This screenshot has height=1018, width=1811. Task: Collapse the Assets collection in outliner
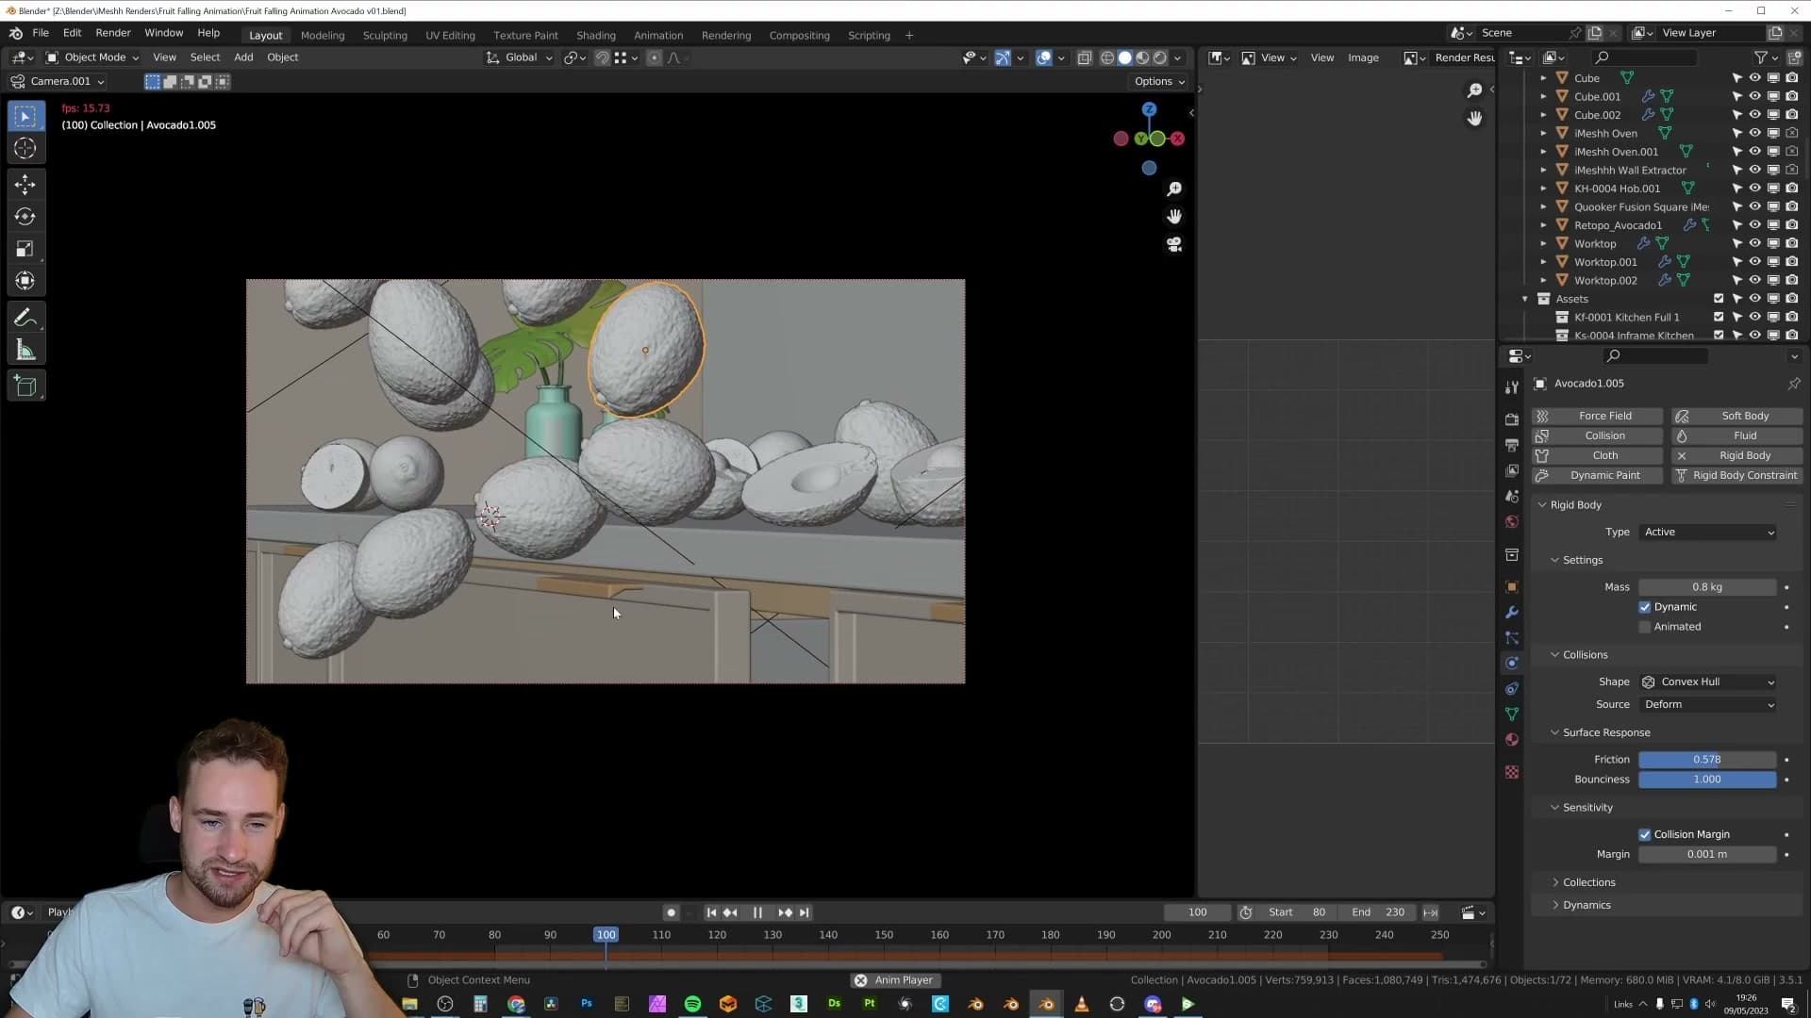[1525, 299]
